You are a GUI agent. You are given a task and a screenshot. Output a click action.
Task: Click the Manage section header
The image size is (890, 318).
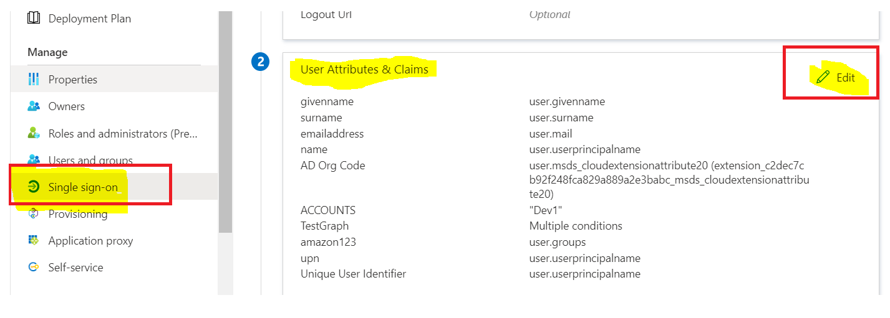(47, 52)
